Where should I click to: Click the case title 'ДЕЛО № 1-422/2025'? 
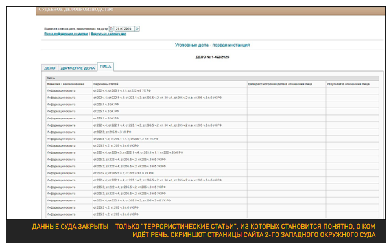(x=213, y=57)
